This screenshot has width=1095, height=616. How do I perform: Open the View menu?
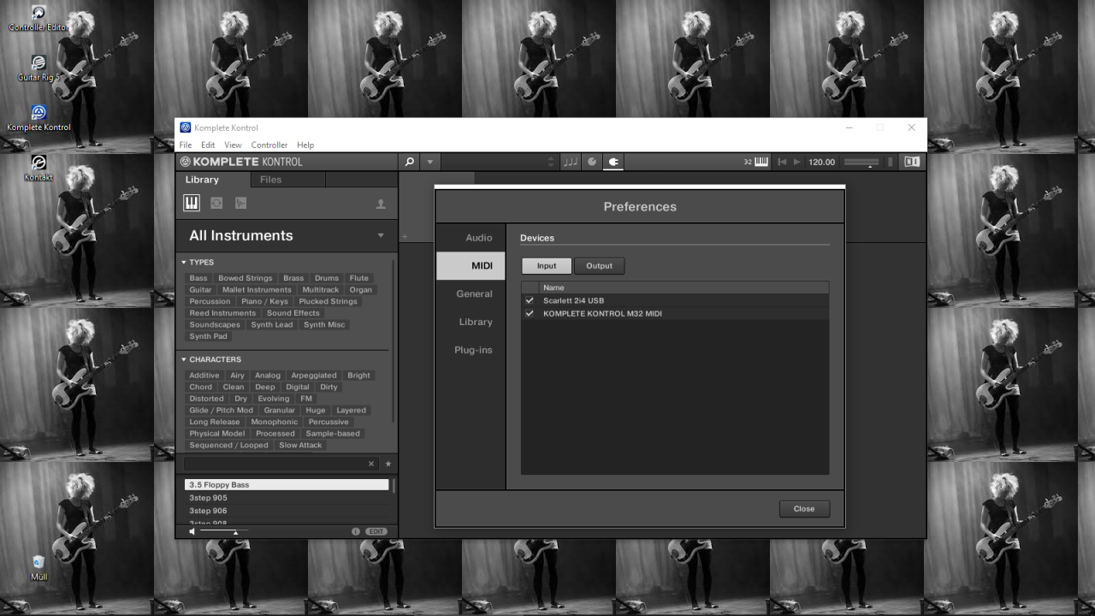tap(233, 145)
